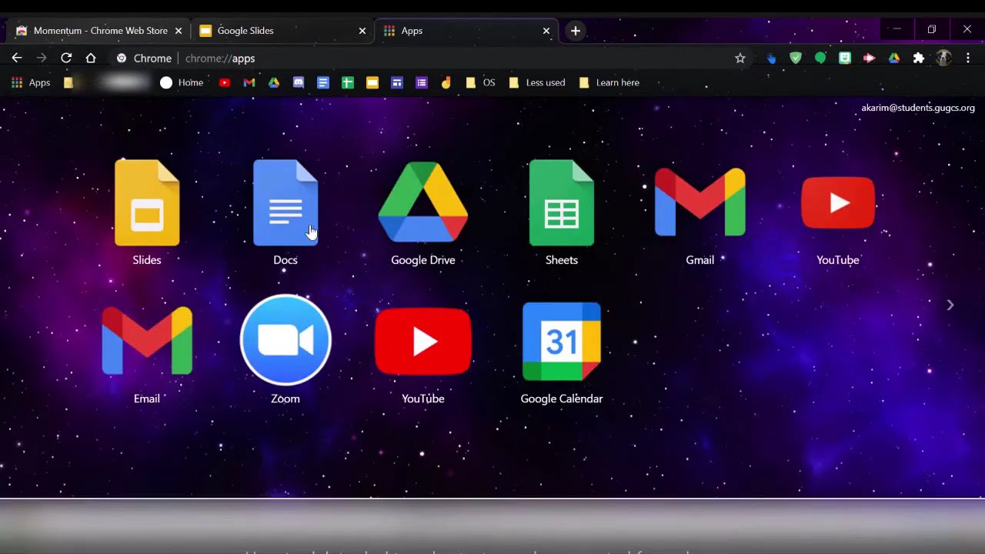Reload the current page
The image size is (985, 554).
66,58
